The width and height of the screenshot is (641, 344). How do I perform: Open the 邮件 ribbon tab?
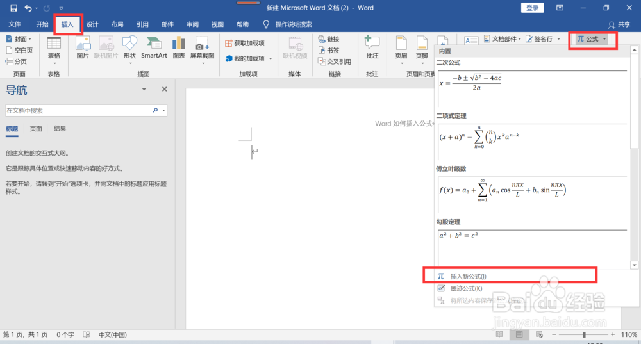pos(167,24)
